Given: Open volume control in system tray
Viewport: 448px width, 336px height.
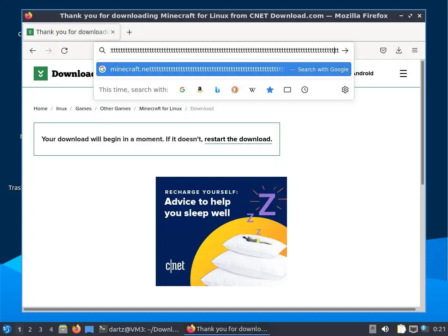Looking at the screenshot, I should click(385, 329).
